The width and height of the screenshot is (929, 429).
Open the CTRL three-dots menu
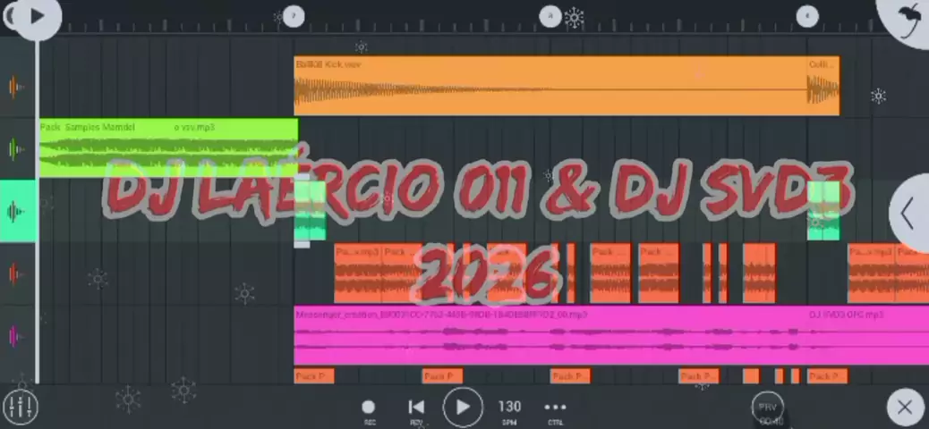point(556,408)
